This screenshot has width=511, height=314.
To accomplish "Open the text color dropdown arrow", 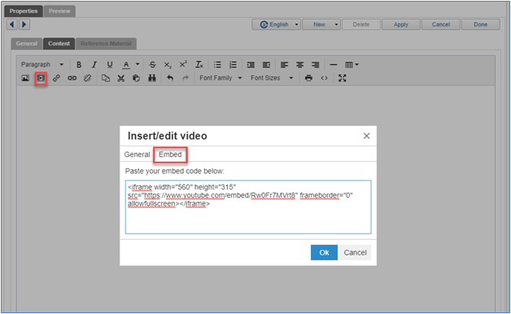I will point(138,64).
